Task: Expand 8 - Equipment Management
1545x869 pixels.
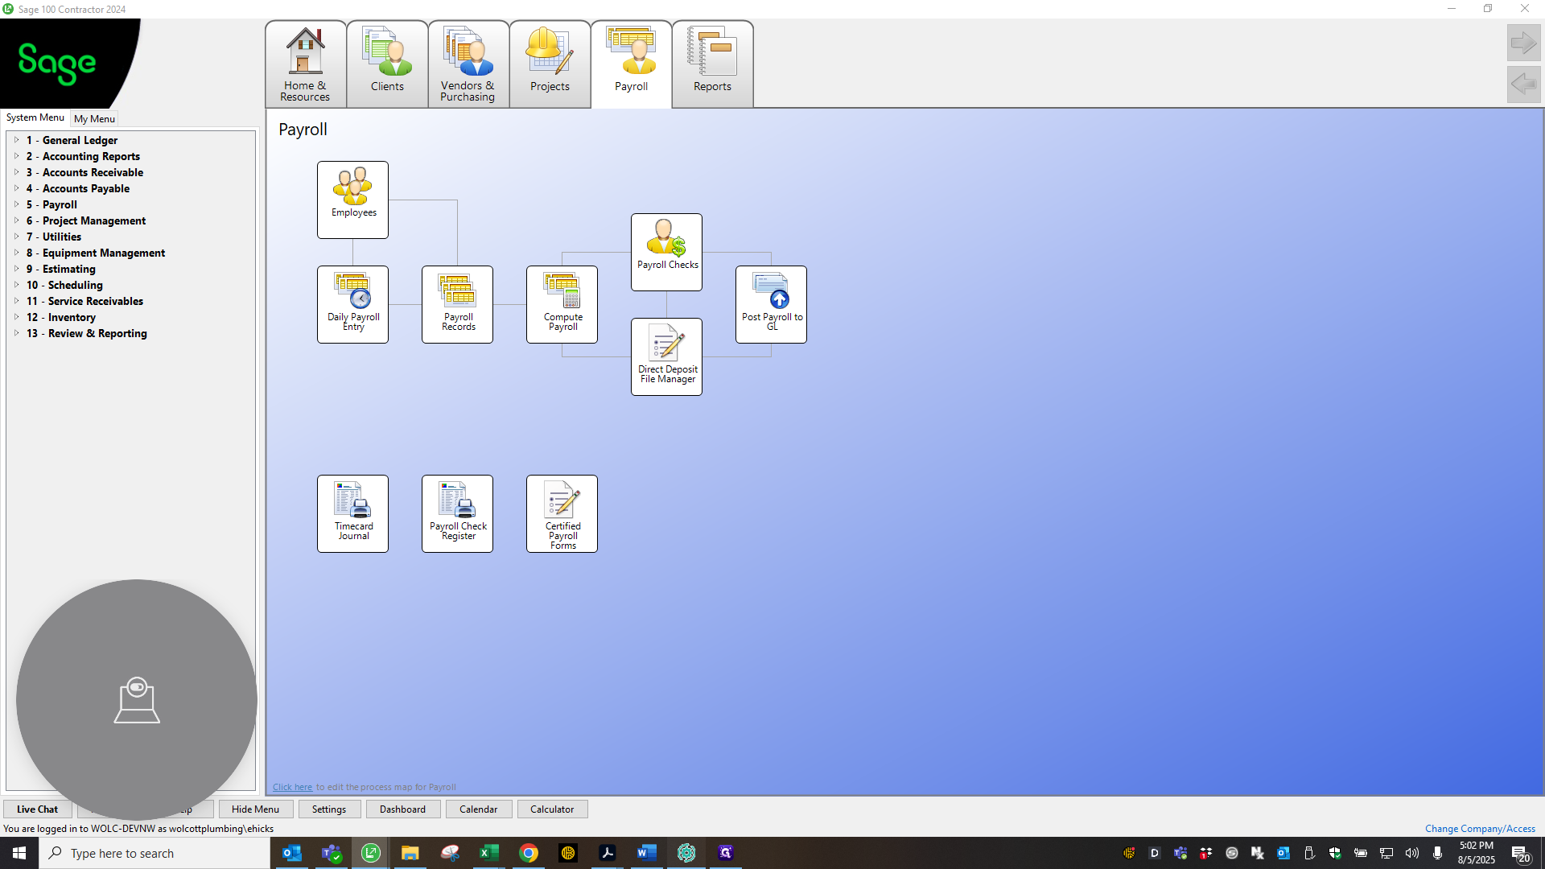Action: pyautogui.click(x=16, y=253)
